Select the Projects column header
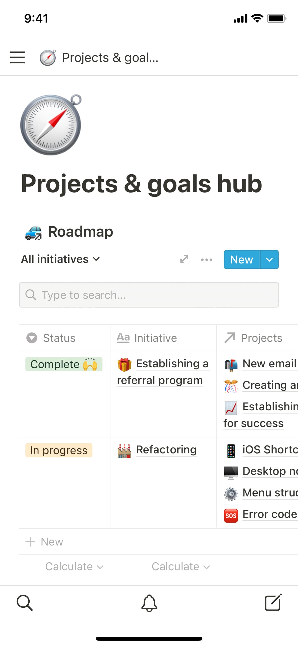 (x=261, y=338)
